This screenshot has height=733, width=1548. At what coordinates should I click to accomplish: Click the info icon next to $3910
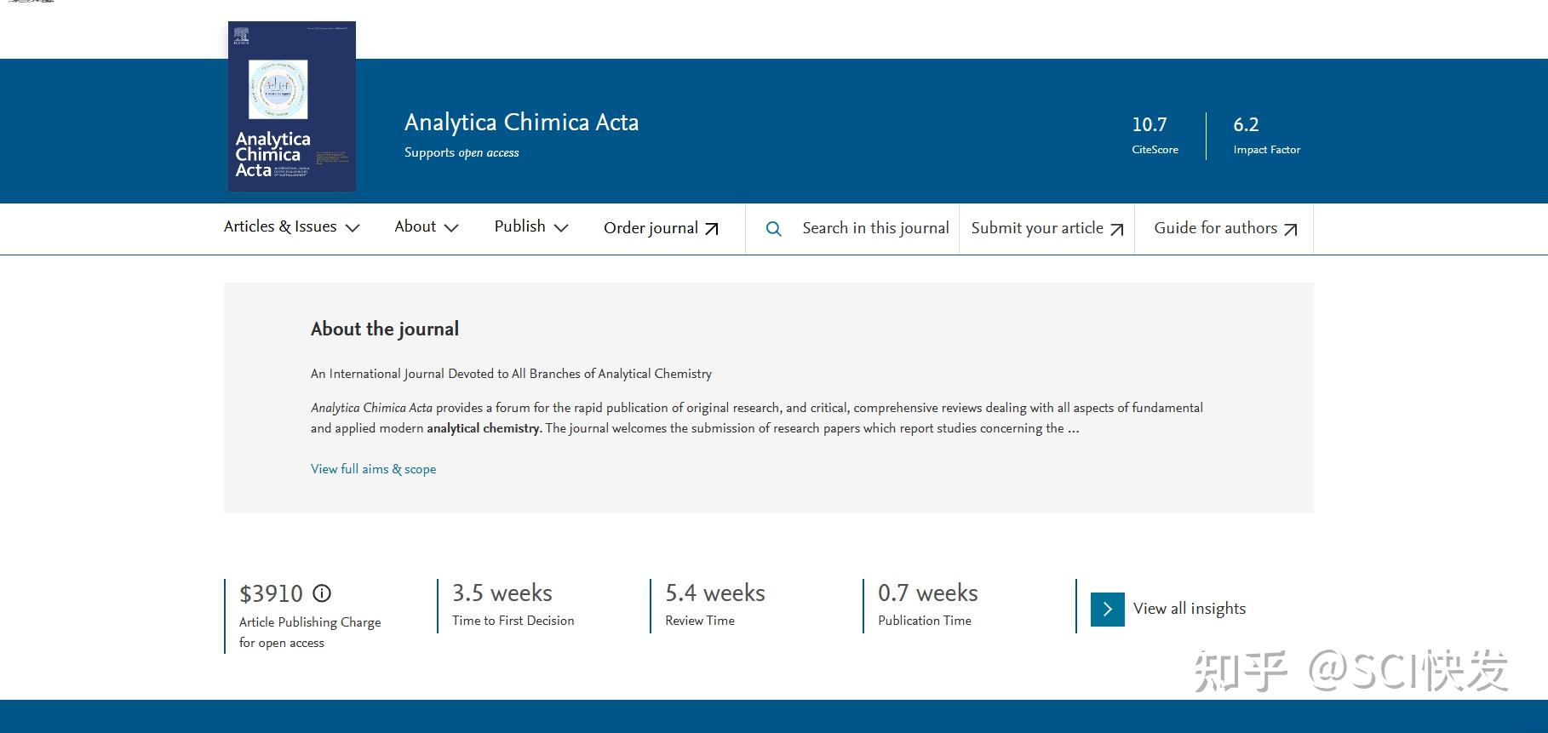pyautogui.click(x=322, y=593)
